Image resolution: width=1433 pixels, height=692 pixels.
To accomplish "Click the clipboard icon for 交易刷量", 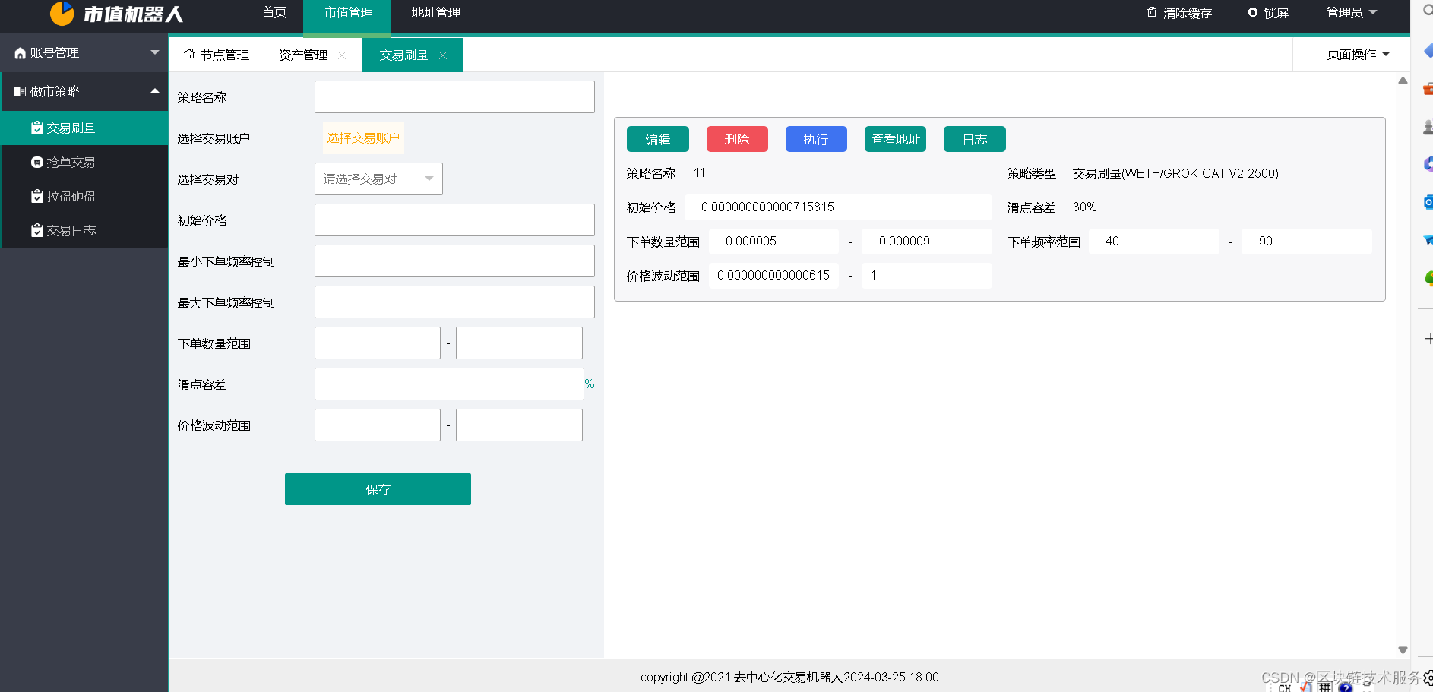I will [36, 128].
